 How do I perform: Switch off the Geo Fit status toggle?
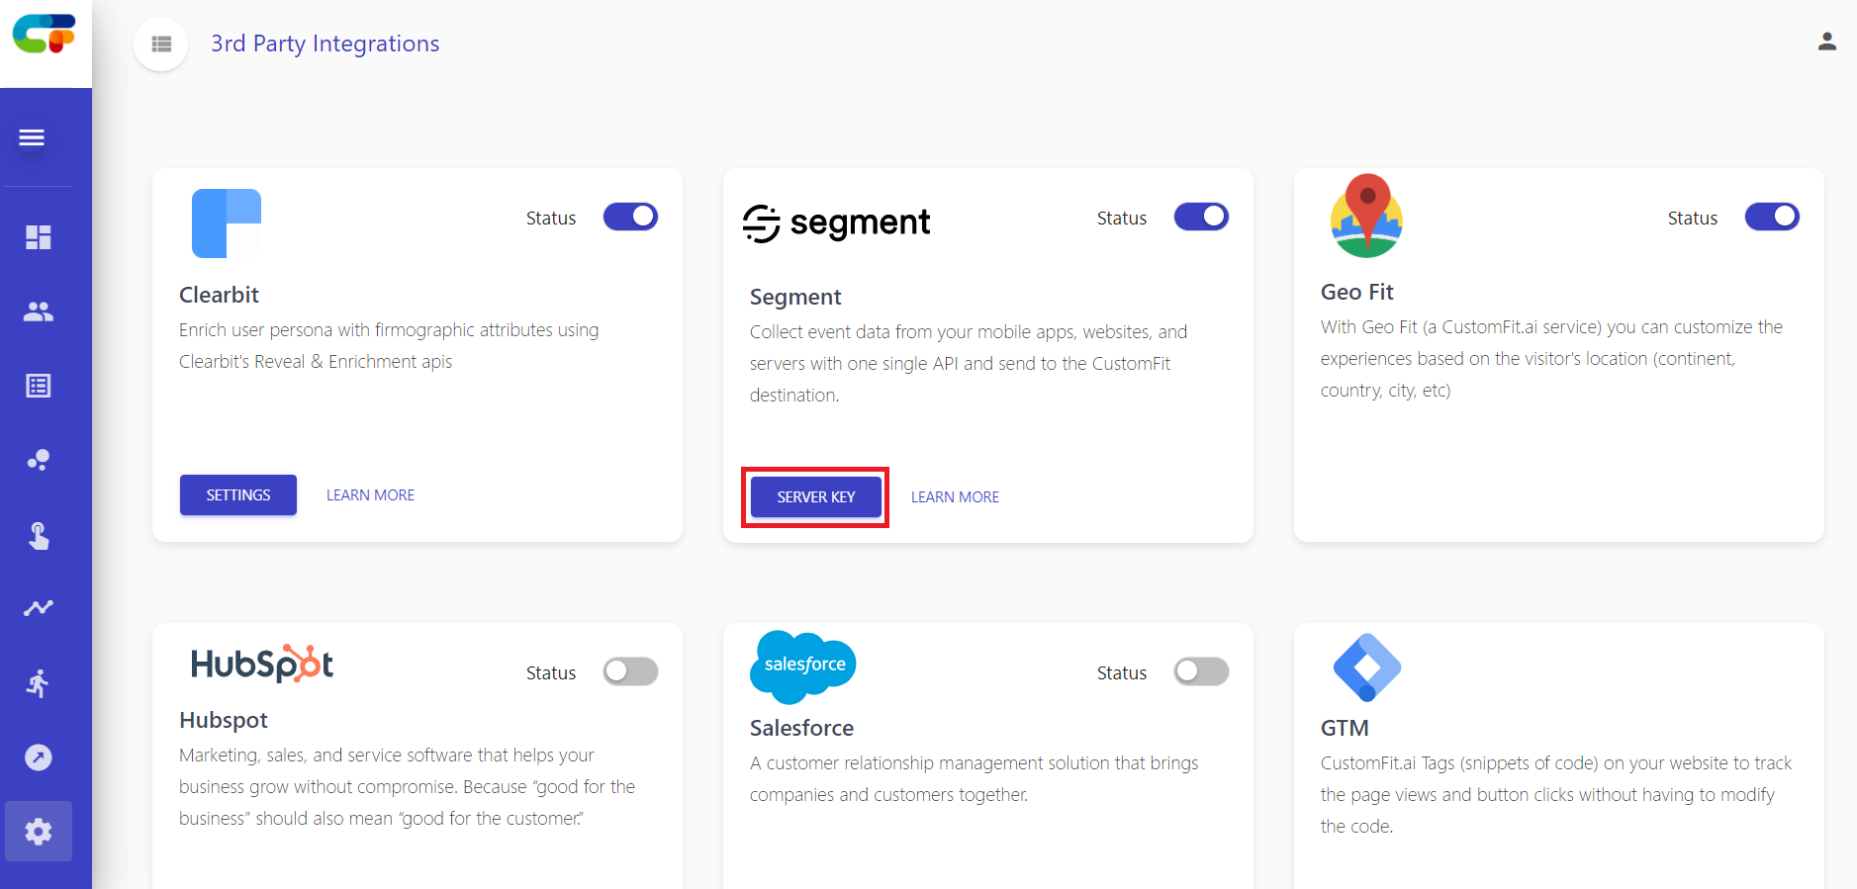(1773, 217)
